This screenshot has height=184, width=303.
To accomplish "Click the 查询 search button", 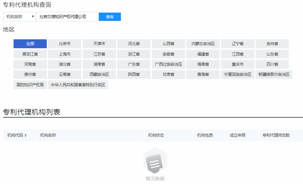I will click(x=110, y=17).
